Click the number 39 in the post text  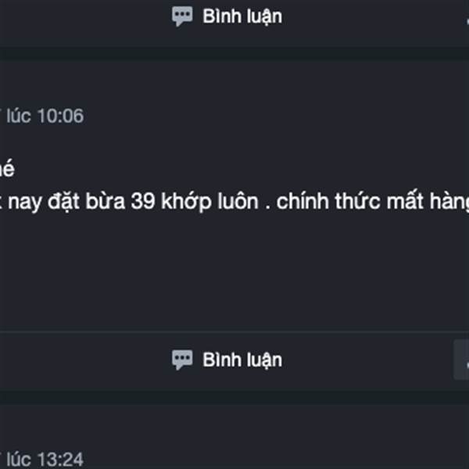(143, 202)
